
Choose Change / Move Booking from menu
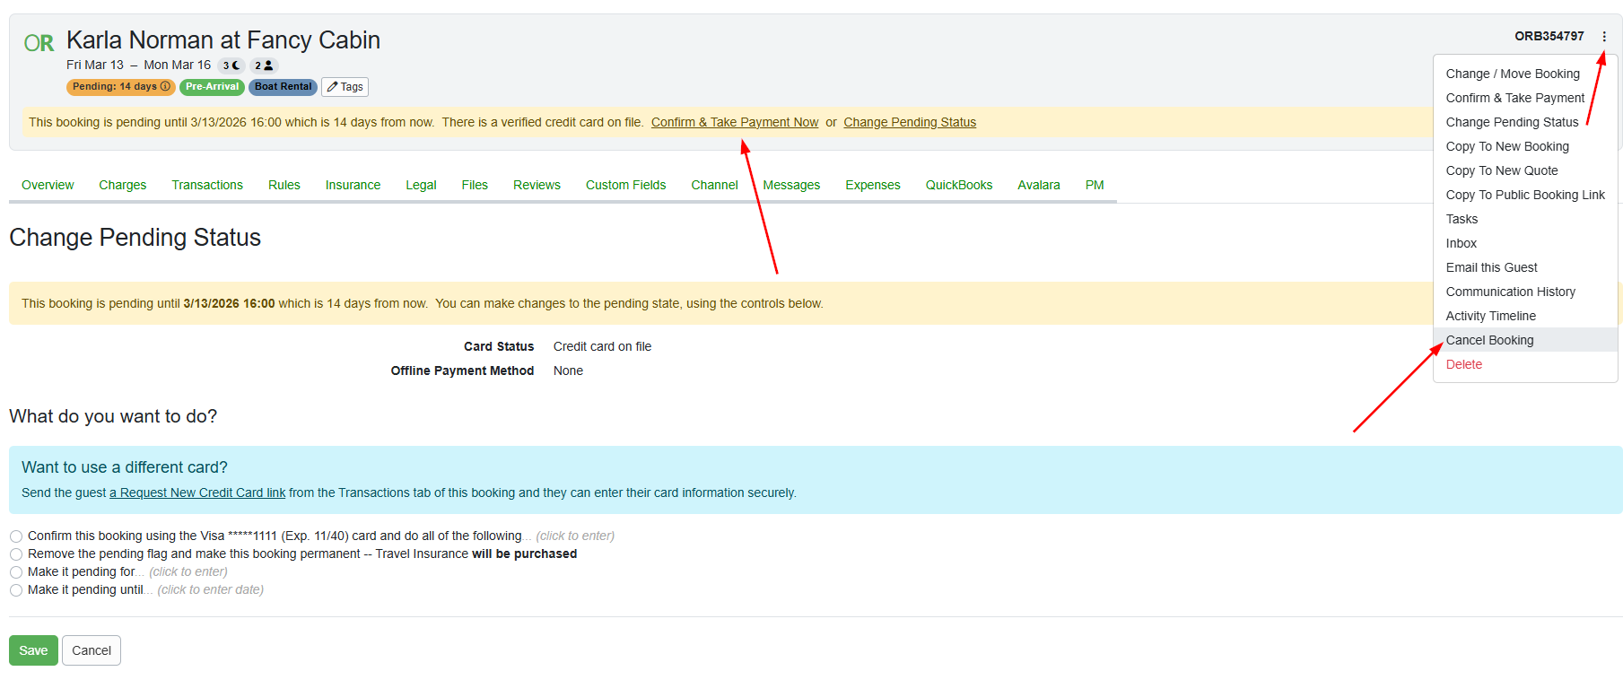pyautogui.click(x=1525, y=74)
